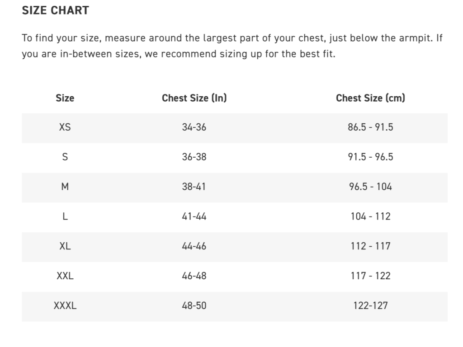Select the Chest Size (In) column header
Image resolution: width=463 pixels, height=347 pixels.
point(194,98)
